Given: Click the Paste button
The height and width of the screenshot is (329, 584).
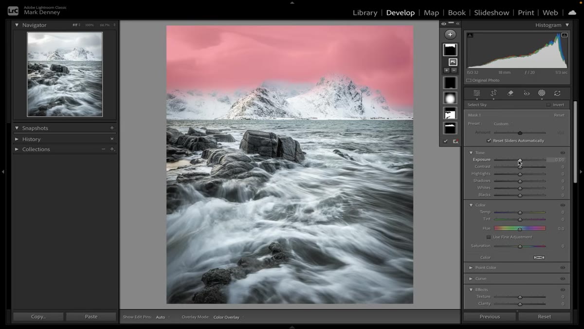Looking at the screenshot, I should [x=91, y=316].
